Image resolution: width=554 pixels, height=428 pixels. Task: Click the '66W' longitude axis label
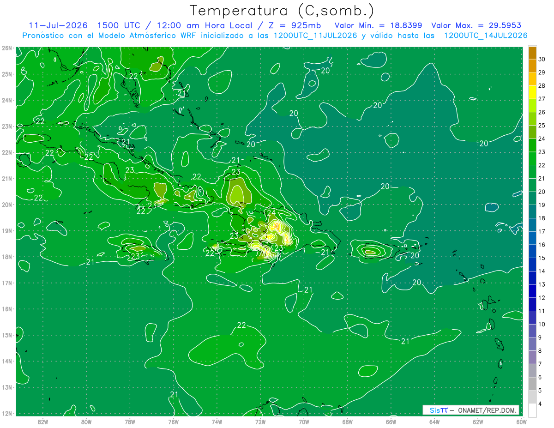(x=391, y=422)
